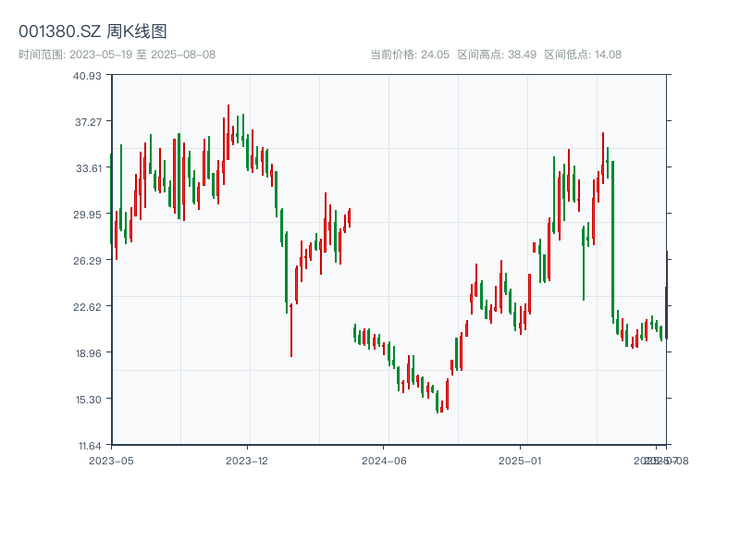Click the 区间高点 38.49 label
740x555 pixels.
(497, 55)
